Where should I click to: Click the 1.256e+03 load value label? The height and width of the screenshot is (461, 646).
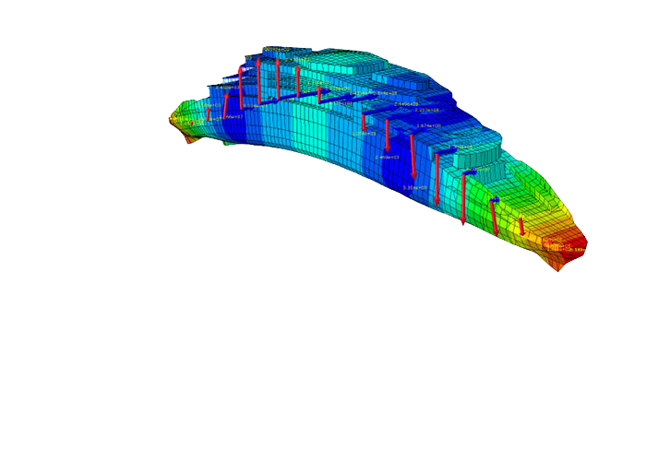[x=364, y=134]
